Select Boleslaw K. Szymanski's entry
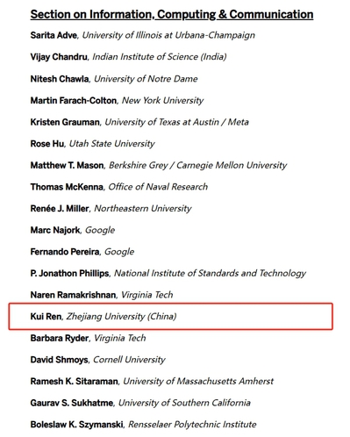 [143, 425]
